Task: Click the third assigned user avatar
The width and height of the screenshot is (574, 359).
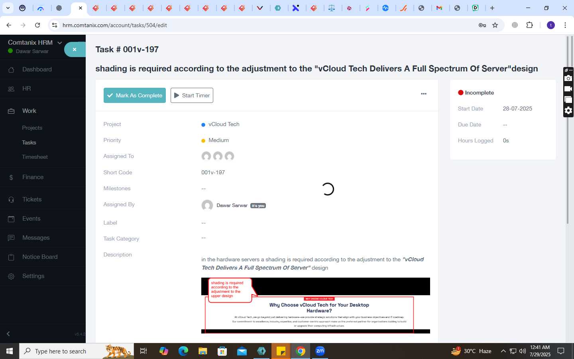Action: click(x=229, y=156)
